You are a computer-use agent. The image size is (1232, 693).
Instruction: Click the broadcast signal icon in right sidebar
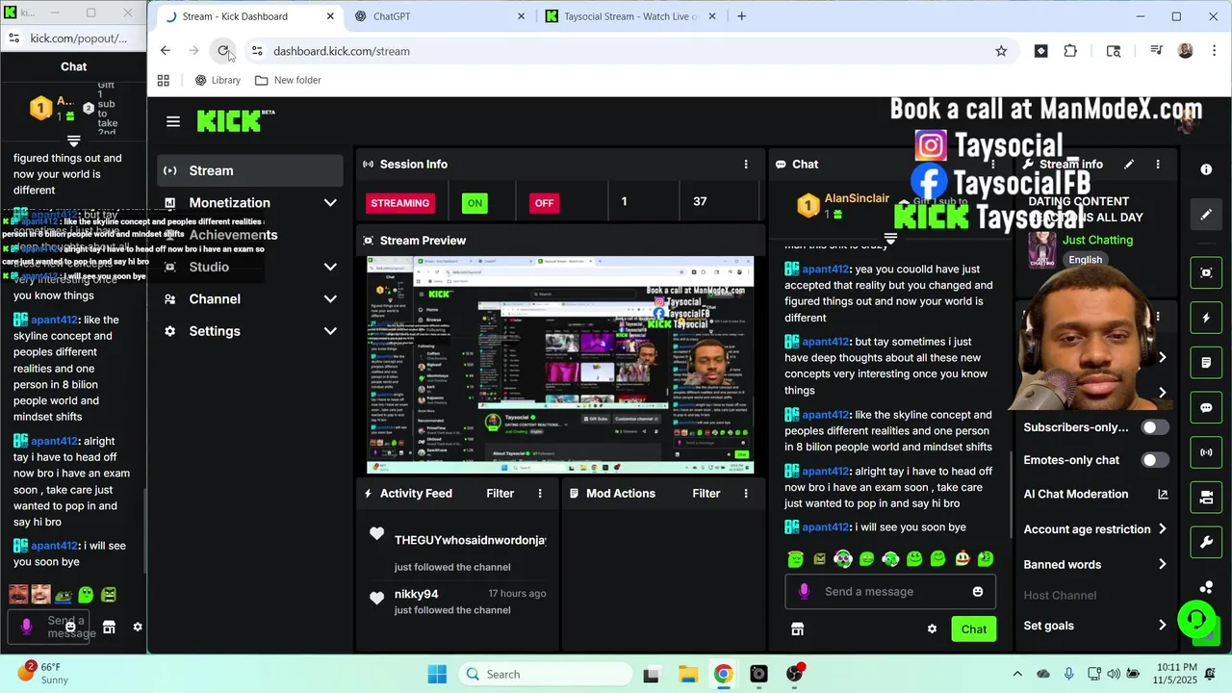pos(1206,452)
